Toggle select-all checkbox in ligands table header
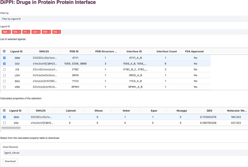Screen dimensions: 248x167 tap(4, 51)
